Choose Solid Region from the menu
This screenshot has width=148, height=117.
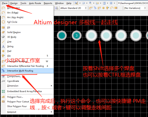(27, 32)
